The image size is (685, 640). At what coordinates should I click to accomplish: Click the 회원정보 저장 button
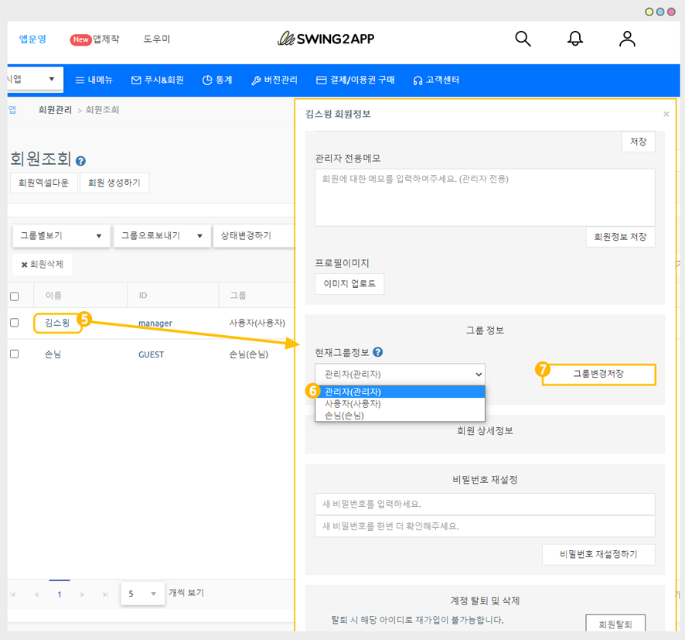(620, 237)
